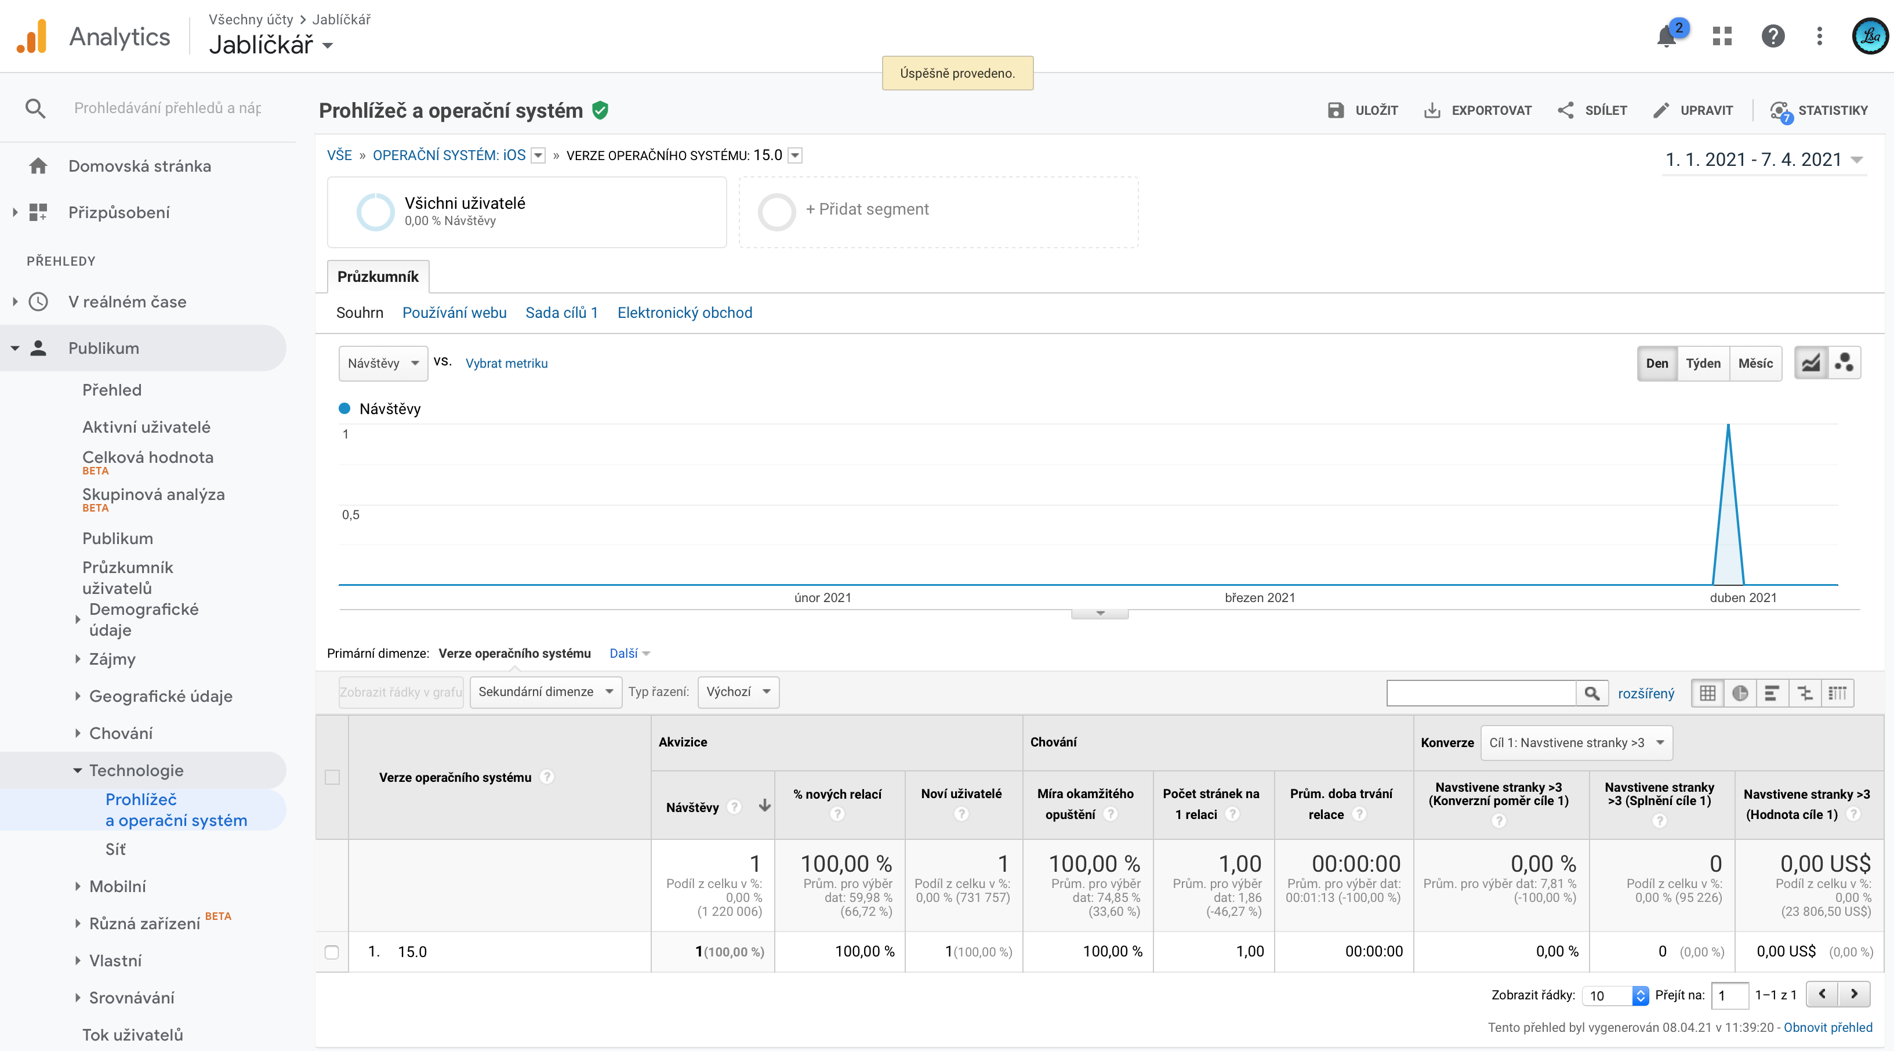1894x1051 pixels.
Task: Switch chart granularity to Týden
Action: 1703,363
